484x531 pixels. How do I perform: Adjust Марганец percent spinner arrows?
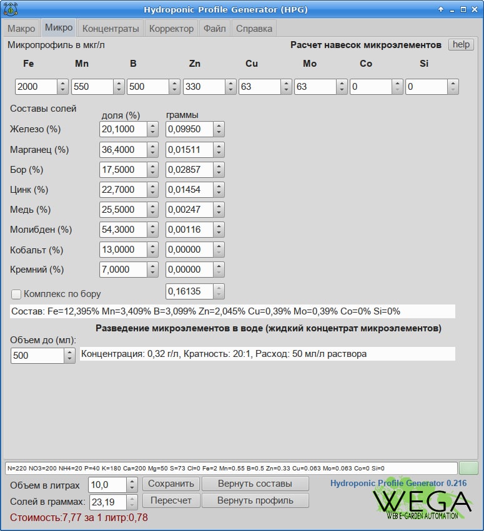[152, 150]
